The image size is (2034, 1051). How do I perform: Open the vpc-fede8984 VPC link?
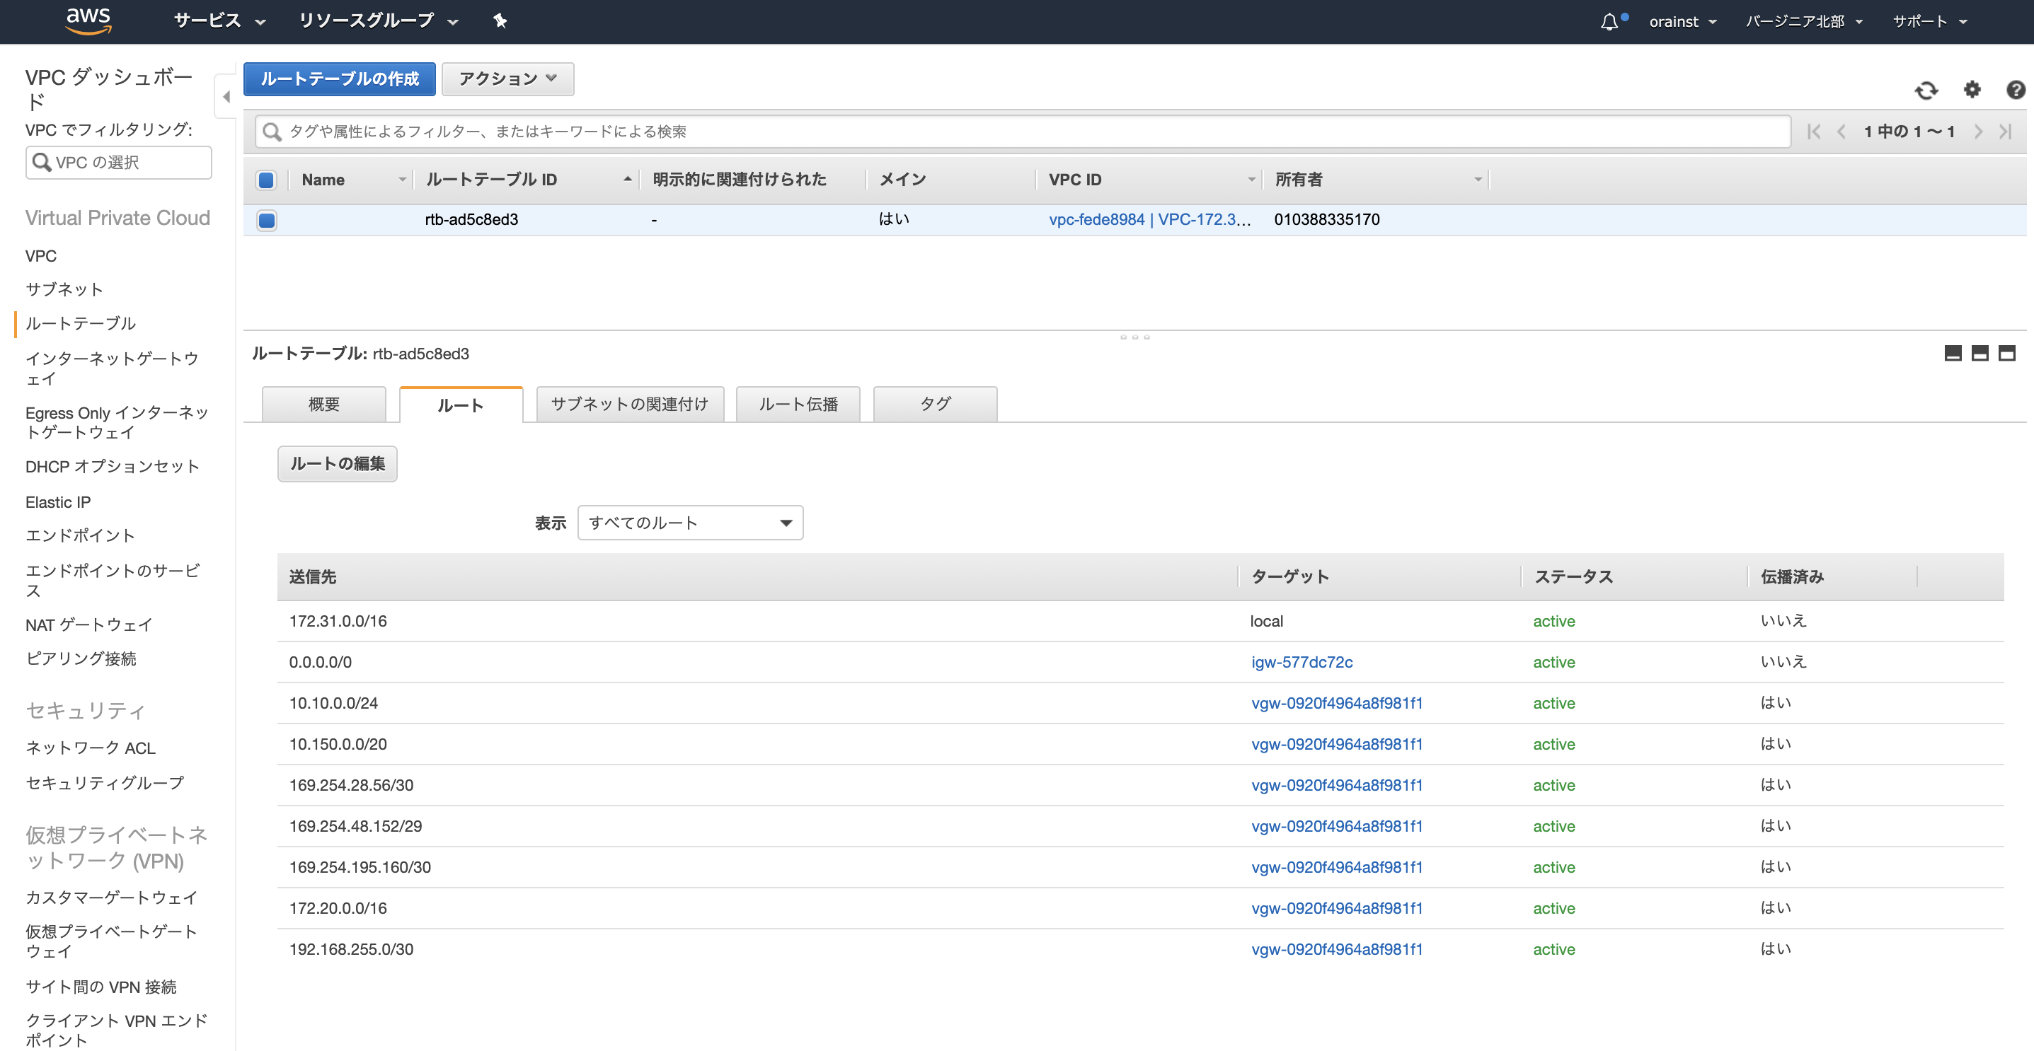1149,220
